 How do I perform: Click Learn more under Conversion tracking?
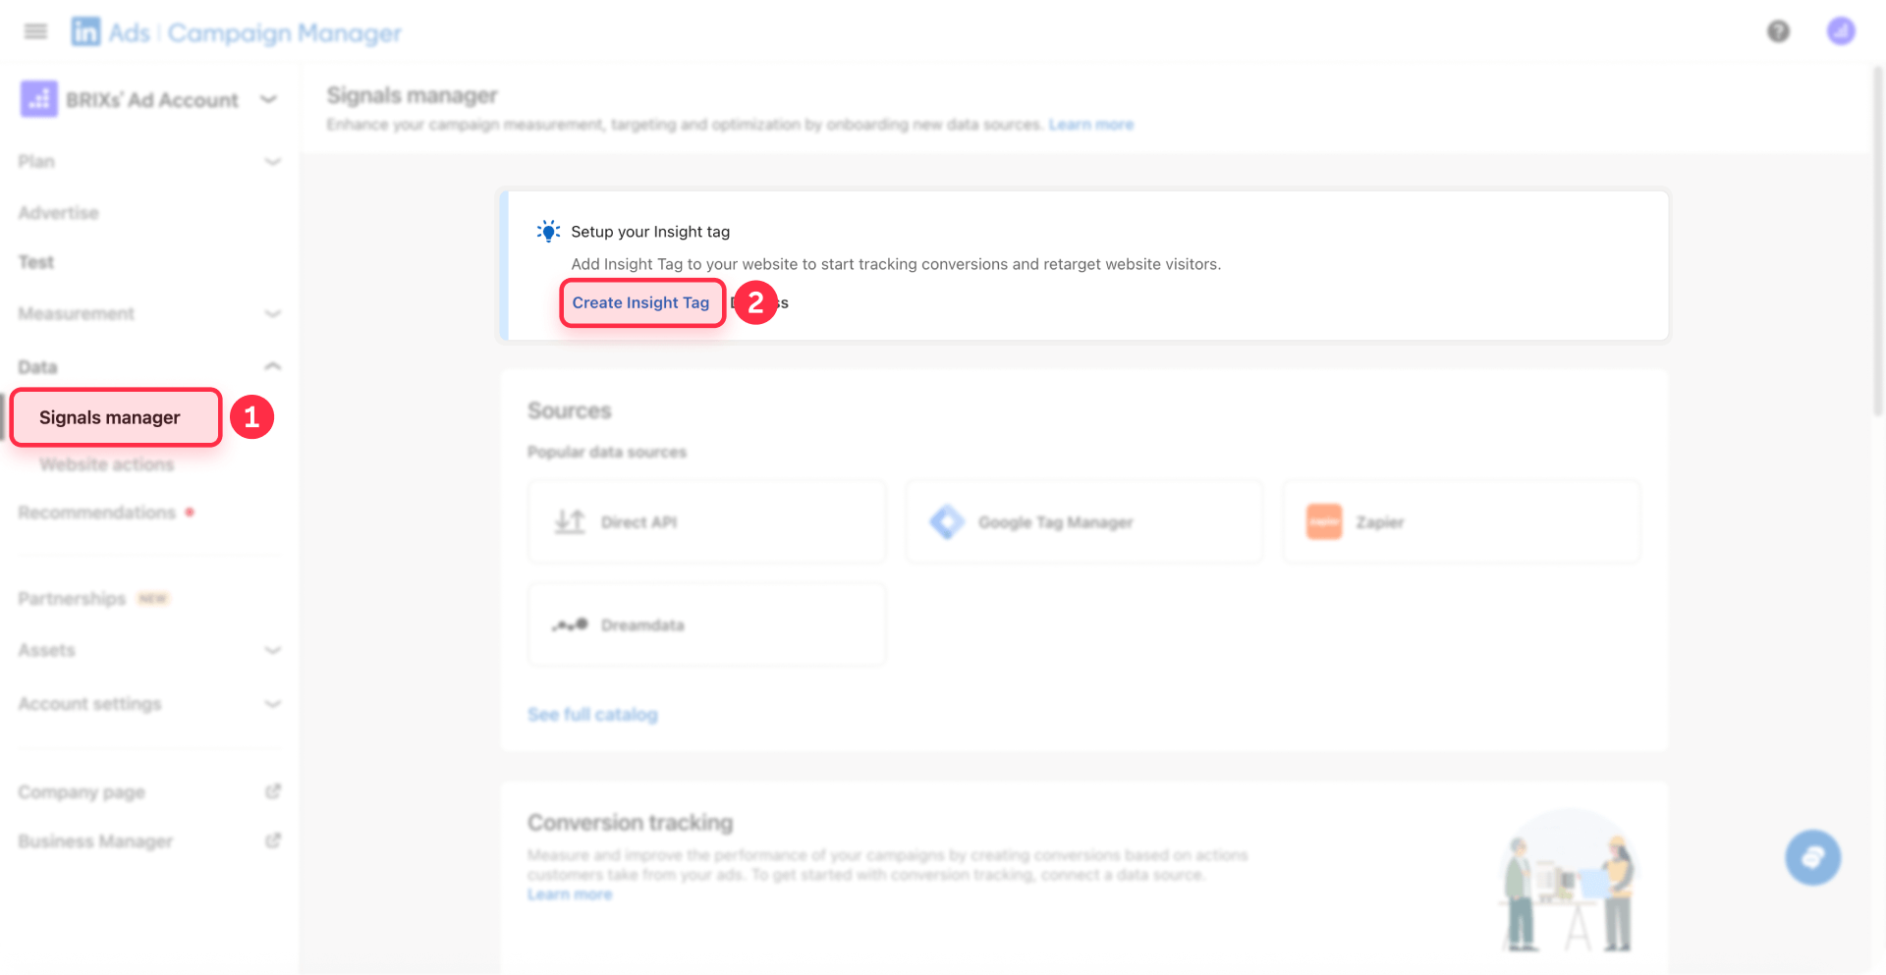click(x=570, y=894)
